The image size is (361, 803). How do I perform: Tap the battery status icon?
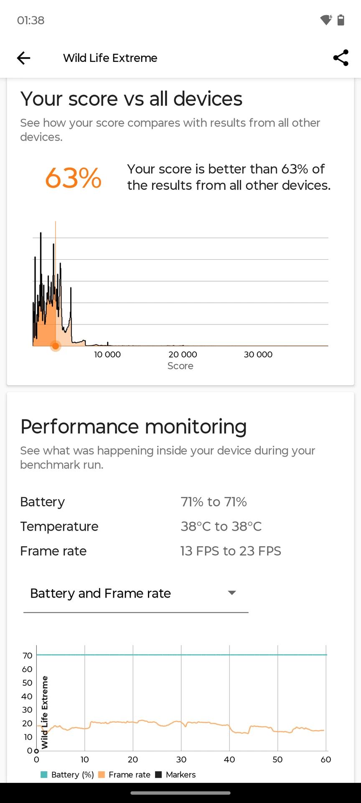tap(341, 20)
